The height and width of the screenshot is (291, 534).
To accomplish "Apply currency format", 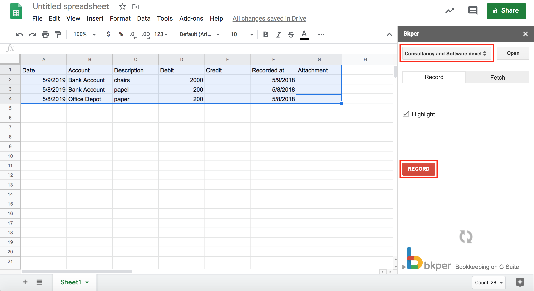I will (108, 34).
